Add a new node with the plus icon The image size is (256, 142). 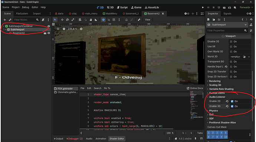(5, 20)
